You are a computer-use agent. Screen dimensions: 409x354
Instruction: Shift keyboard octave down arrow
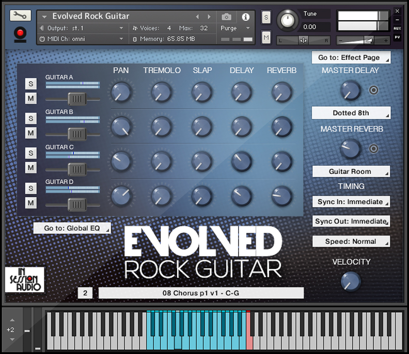click(12, 340)
